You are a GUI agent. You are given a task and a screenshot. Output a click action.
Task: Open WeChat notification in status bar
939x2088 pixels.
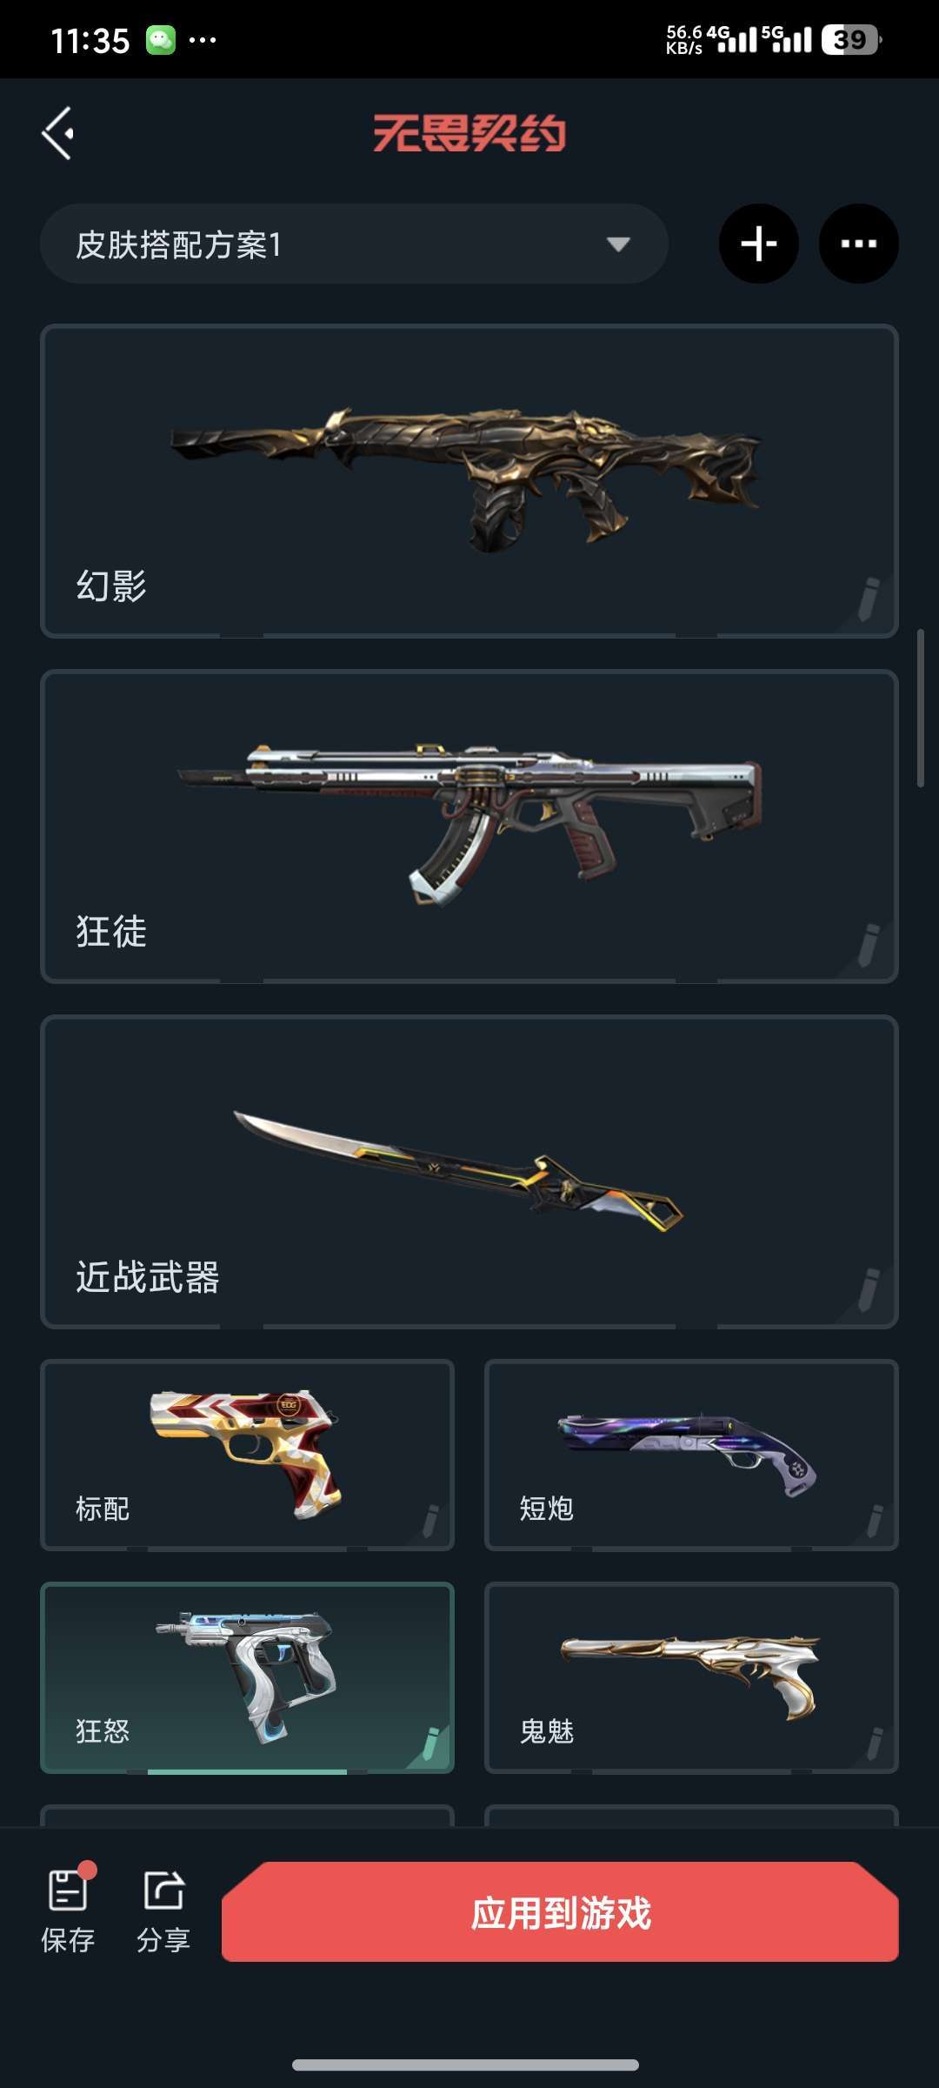pyautogui.click(x=161, y=40)
